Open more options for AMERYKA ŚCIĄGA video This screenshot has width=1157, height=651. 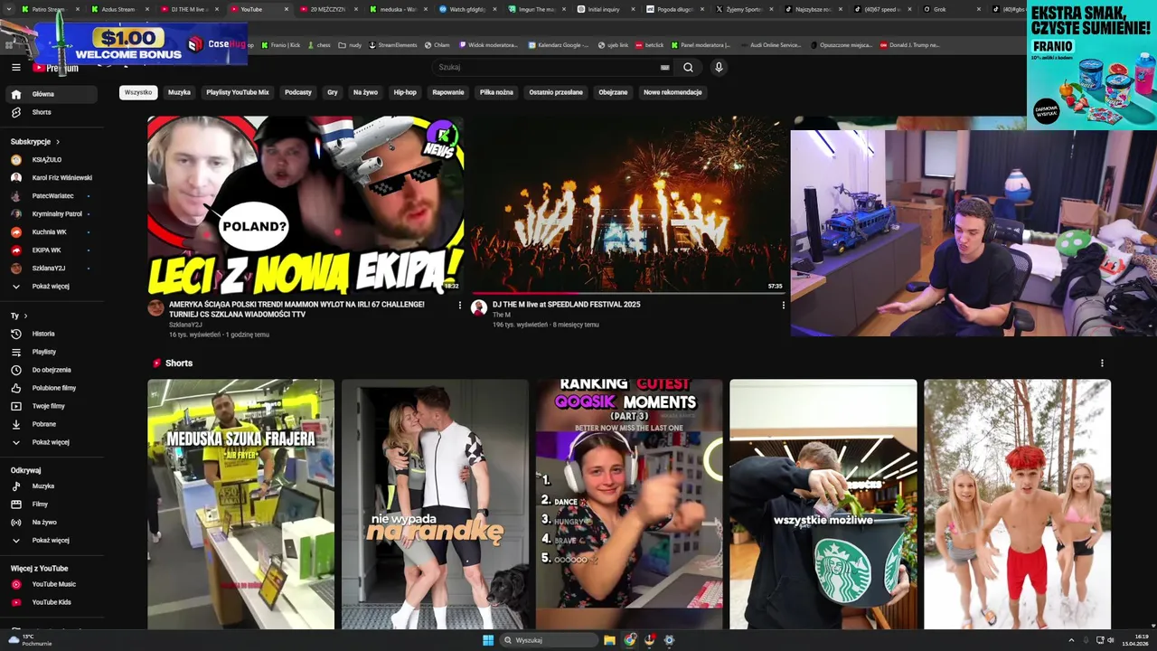coord(459,306)
